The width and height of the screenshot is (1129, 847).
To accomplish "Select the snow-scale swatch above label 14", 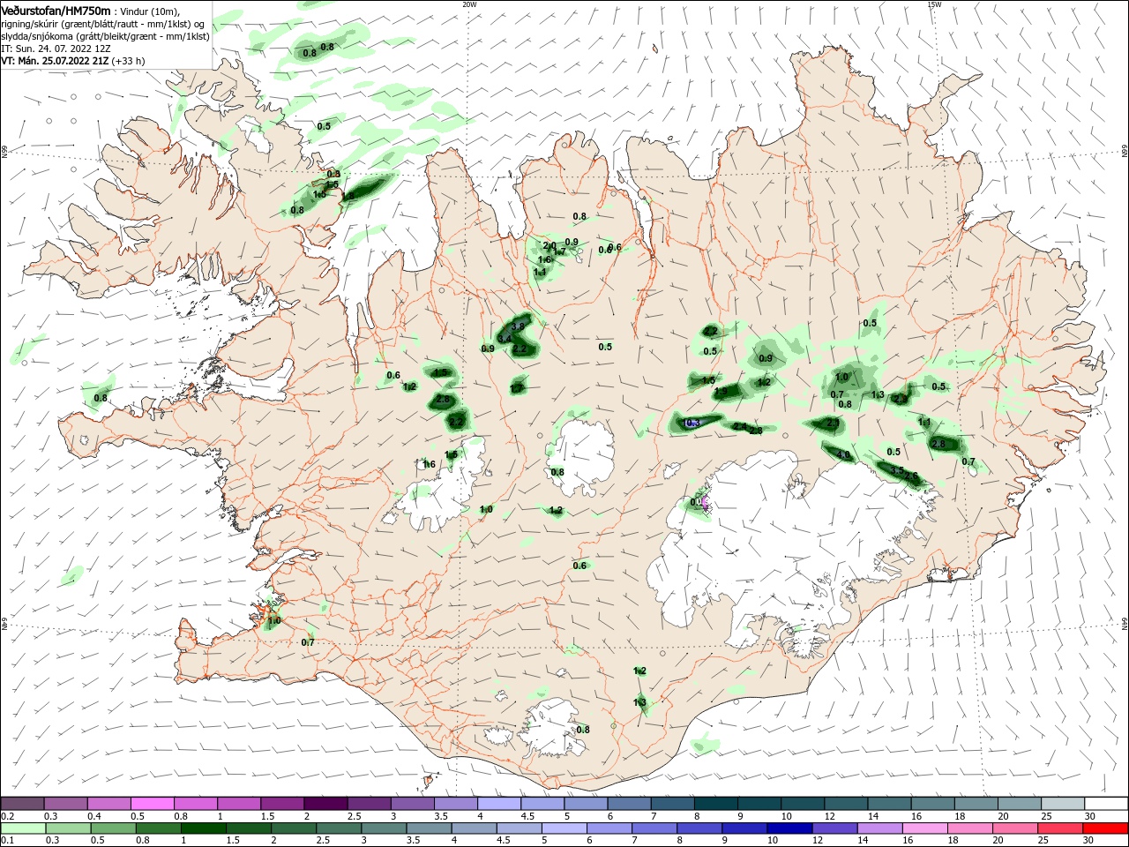I will pyautogui.click(x=890, y=804).
